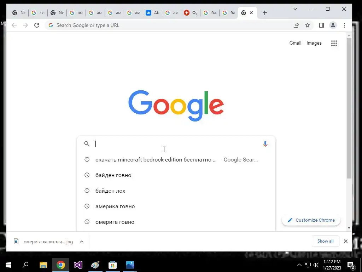Open the profile avatar menu
The width and height of the screenshot is (362, 272).
(333, 25)
